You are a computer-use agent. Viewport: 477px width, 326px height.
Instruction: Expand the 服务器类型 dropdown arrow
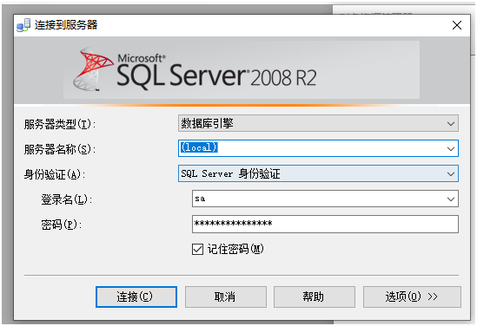(451, 123)
